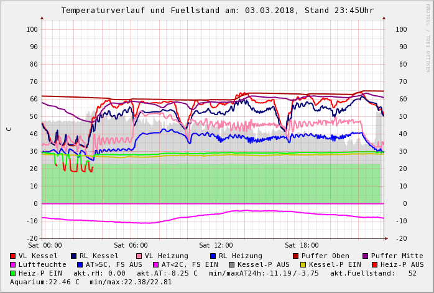
Task: Click the dark red Puffer Oben swatch
Action: pyautogui.click(x=295, y=256)
